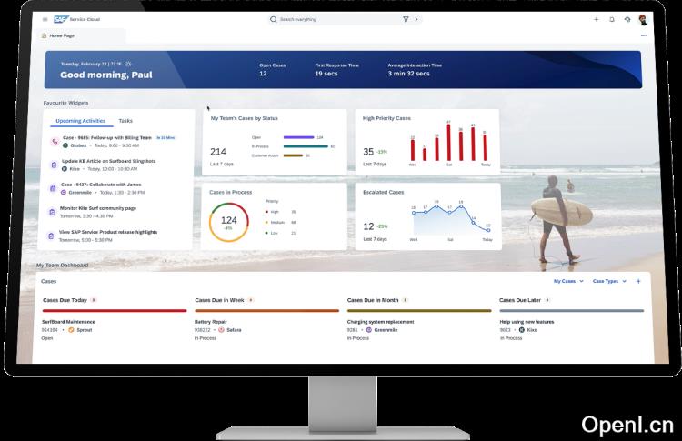Open Update KB Article on Surfboard Slingshots
682x441 pixels.
coord(109,161)
